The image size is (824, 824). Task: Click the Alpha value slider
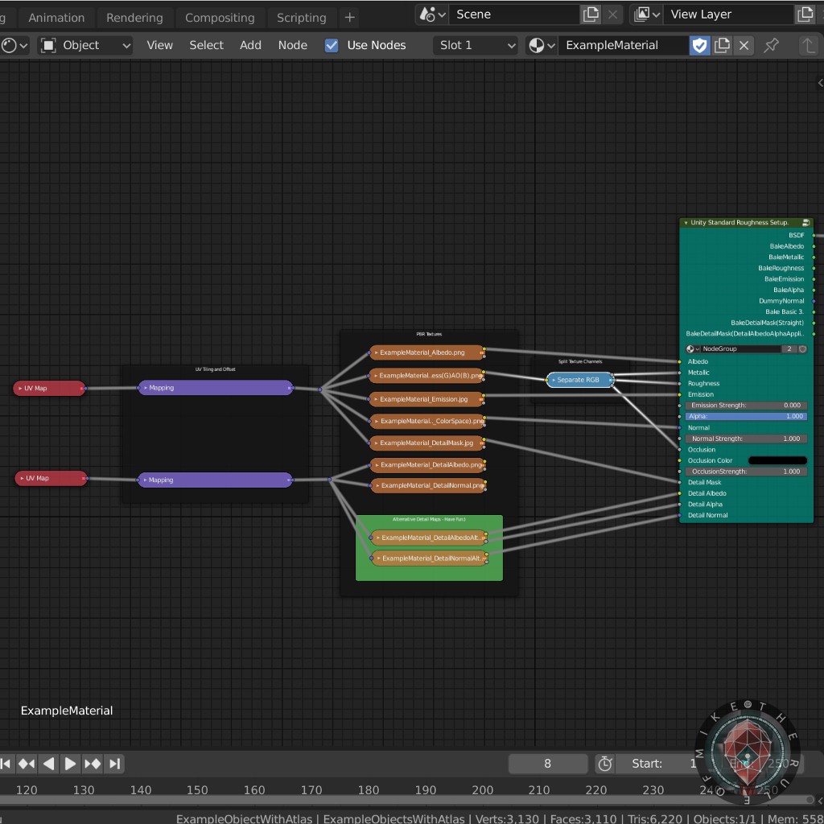[745, 416]
